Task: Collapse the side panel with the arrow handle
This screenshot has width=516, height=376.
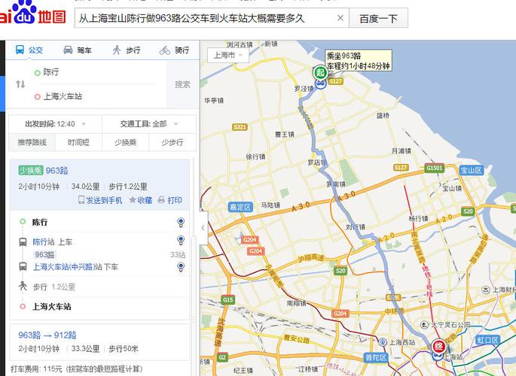Action: point(203,227)
